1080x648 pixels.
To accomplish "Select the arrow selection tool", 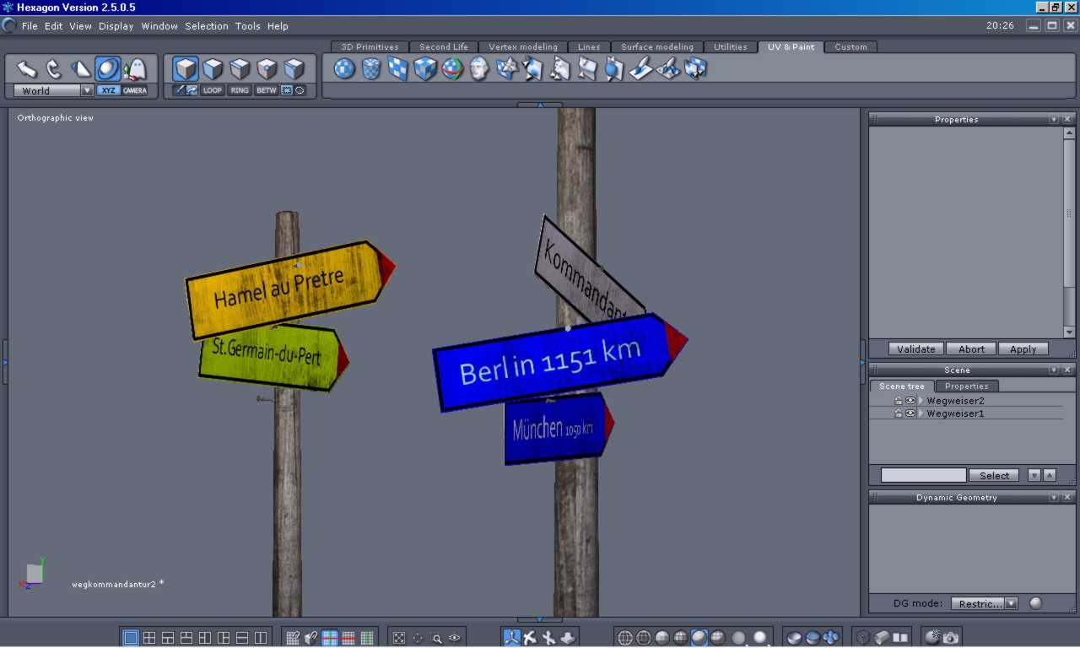I will 27,68.
